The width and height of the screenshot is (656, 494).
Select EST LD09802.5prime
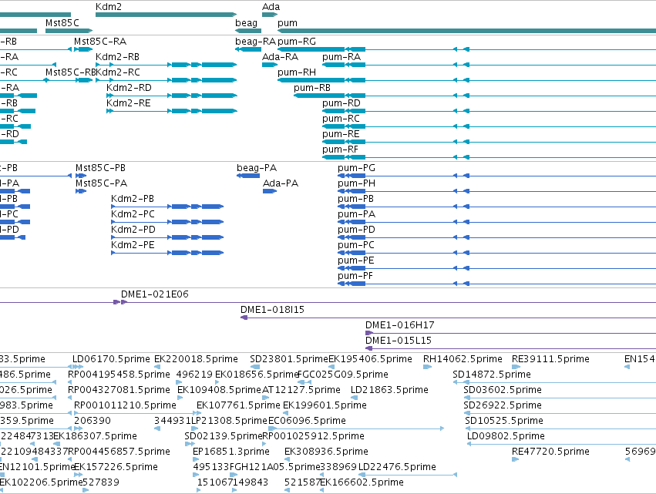click(506, 437)
